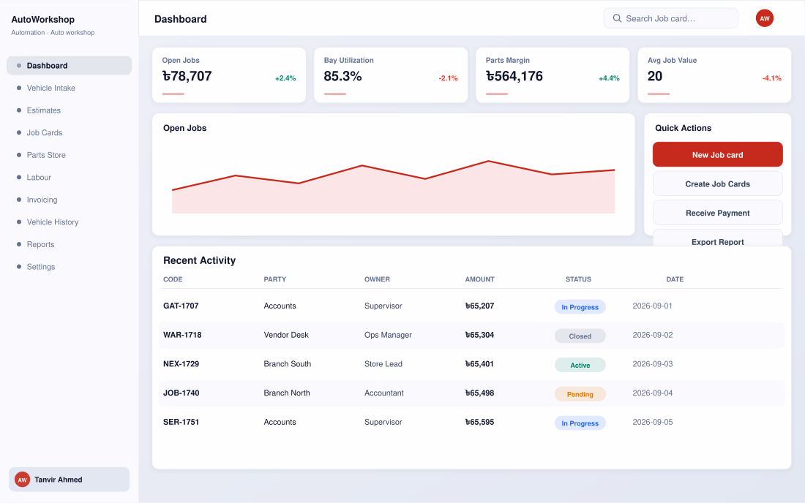805x503 pixels.
Task: Click the -4.1% change indicator
Action: coord(771,78)
